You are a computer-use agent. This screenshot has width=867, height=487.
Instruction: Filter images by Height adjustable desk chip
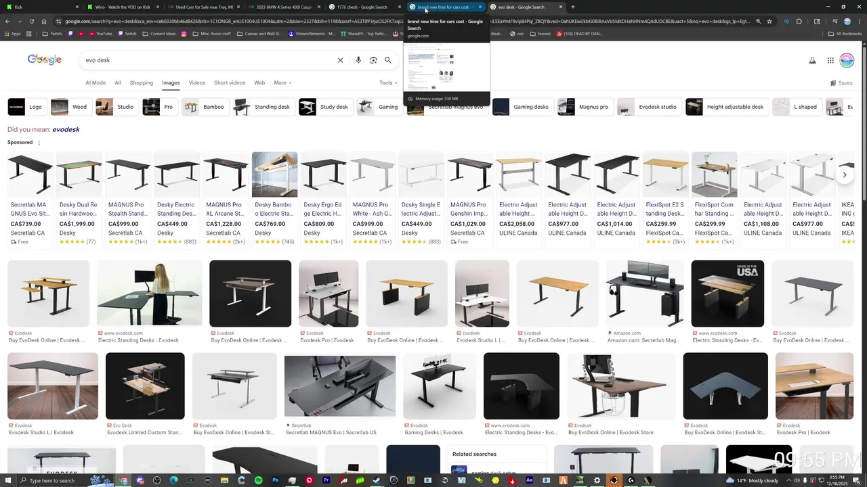726,107
